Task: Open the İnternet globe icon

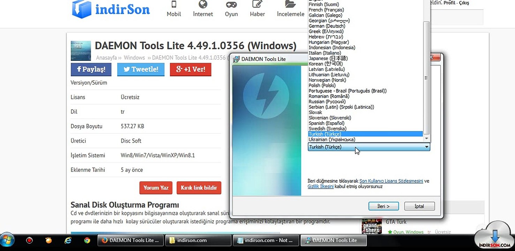Action: [x=203, y=4]
